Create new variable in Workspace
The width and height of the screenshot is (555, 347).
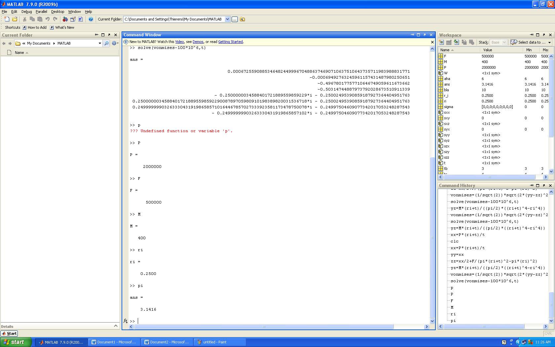[x=441, y=42]
